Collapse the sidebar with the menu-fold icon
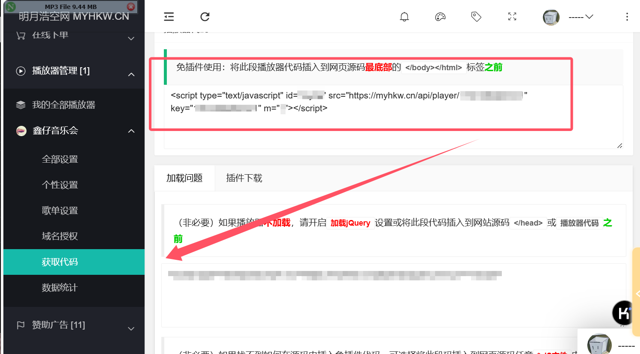The width and height of the screenshot is (640, 354). 169,17
